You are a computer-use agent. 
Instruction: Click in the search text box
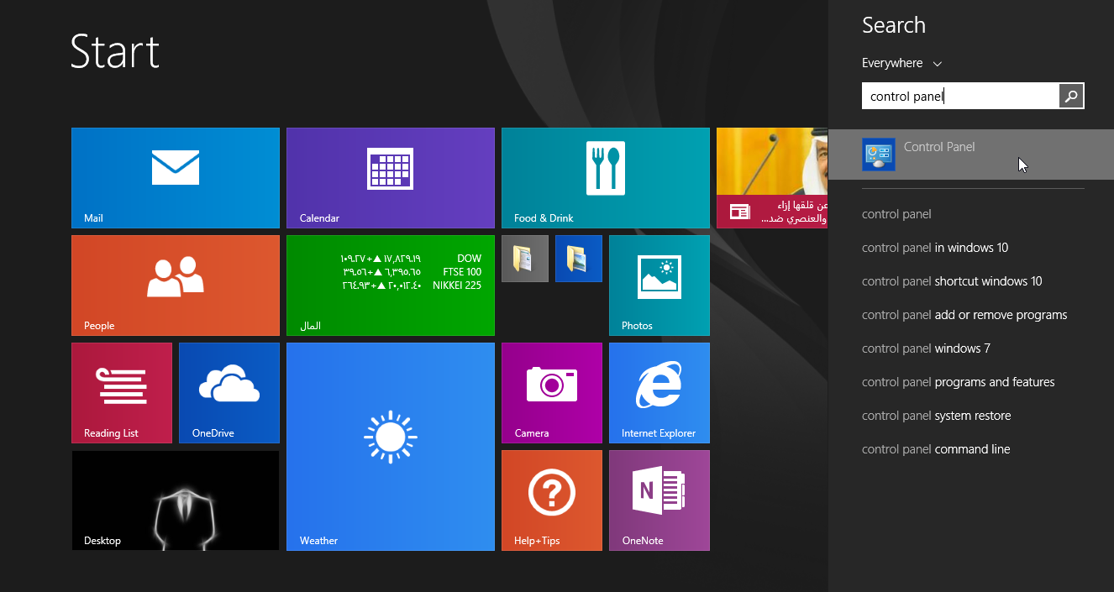coord(960,96)
